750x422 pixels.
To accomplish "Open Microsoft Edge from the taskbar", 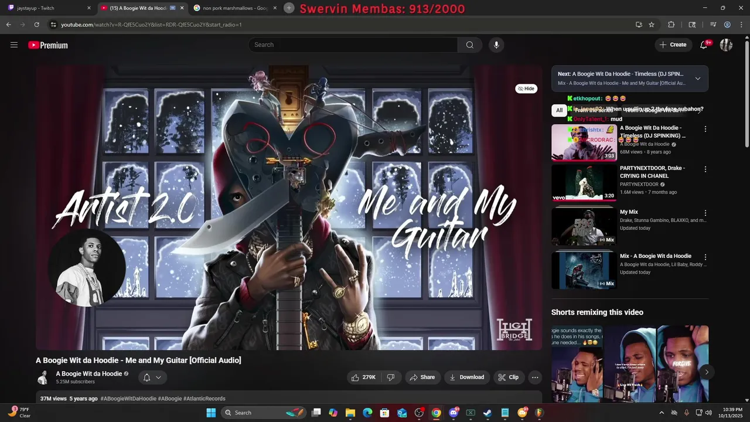I will tap(367, 413).
